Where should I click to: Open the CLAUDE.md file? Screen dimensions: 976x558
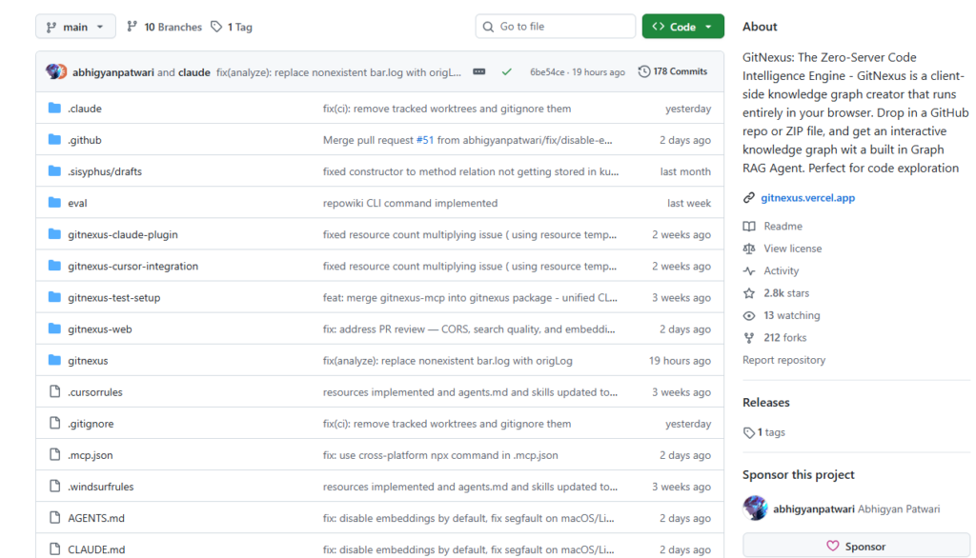tap(96, 549)
